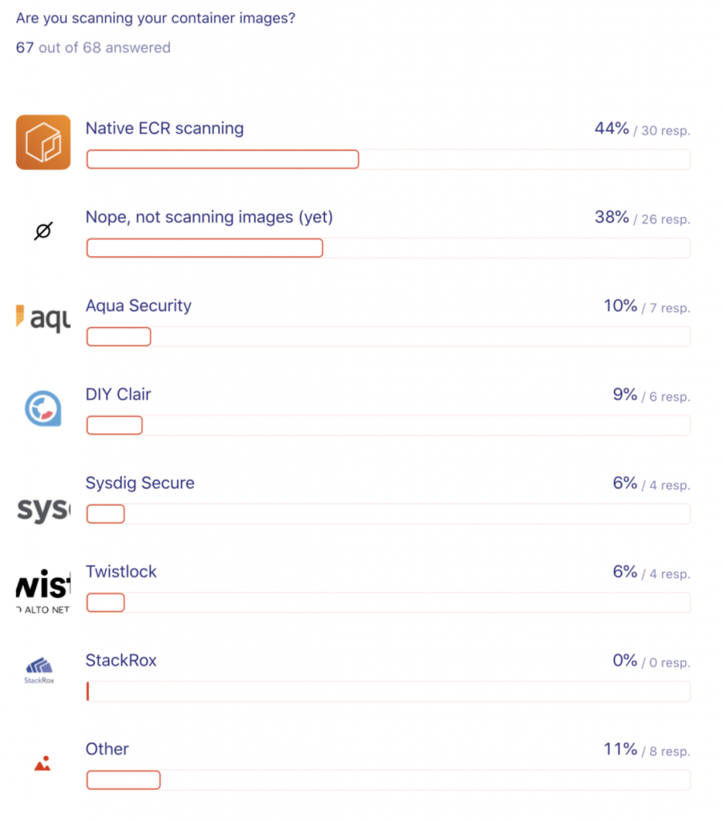Click the StackRox zero percent bar
This screenshot has width=723, height=821.
point(389,691)
